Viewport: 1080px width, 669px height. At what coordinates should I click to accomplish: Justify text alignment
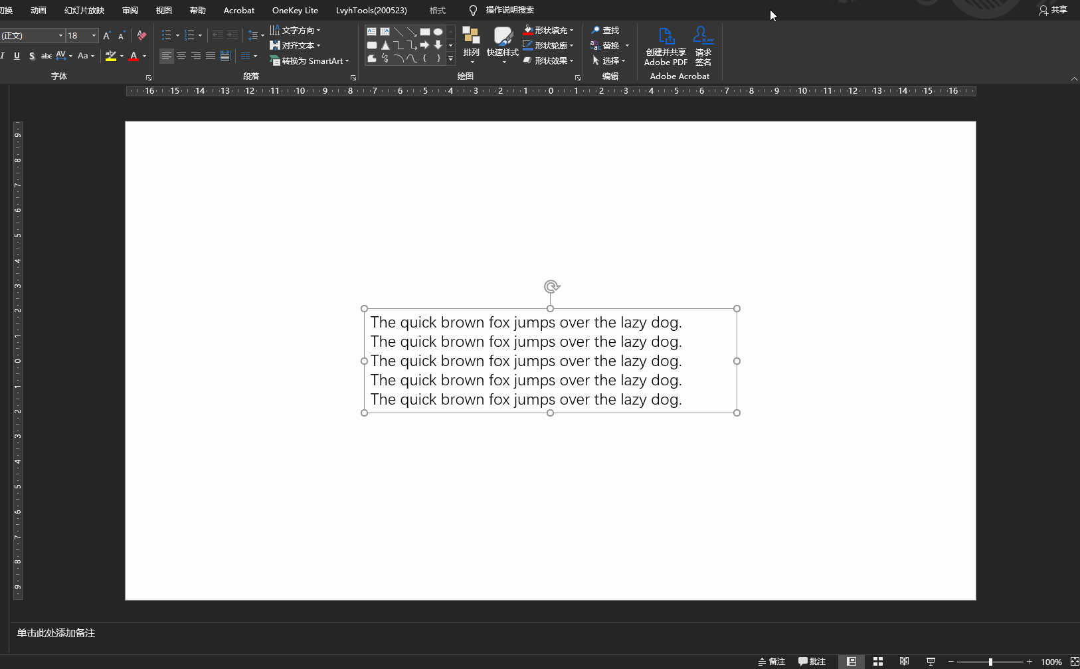click(x=211, y=56)
